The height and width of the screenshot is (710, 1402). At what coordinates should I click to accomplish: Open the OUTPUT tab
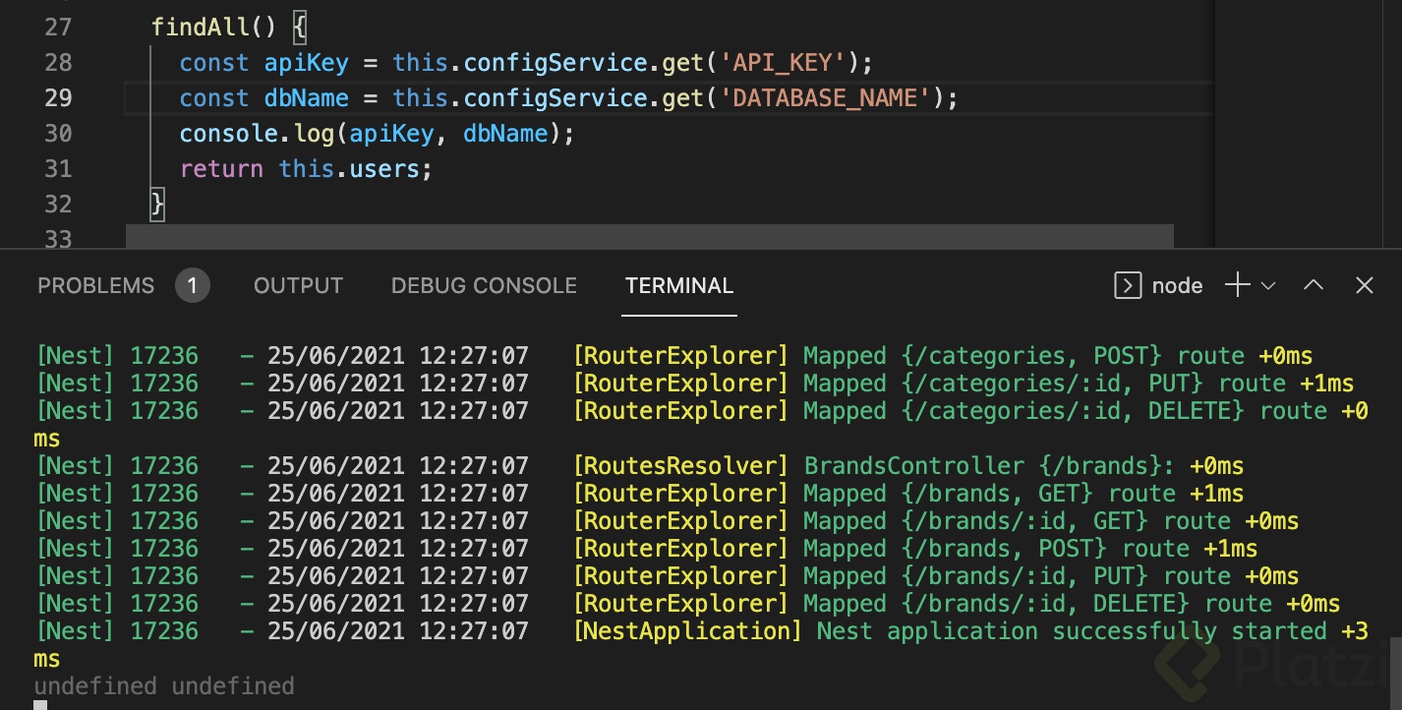(x=298, y=286)
